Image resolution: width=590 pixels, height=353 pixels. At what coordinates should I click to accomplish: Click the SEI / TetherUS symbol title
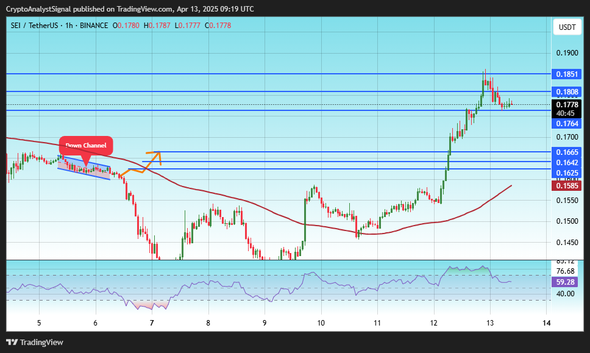tap(34, 26)
